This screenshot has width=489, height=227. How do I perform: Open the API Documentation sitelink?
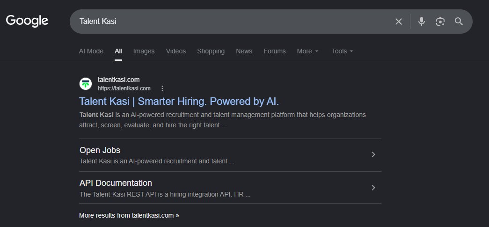(116, 183)
